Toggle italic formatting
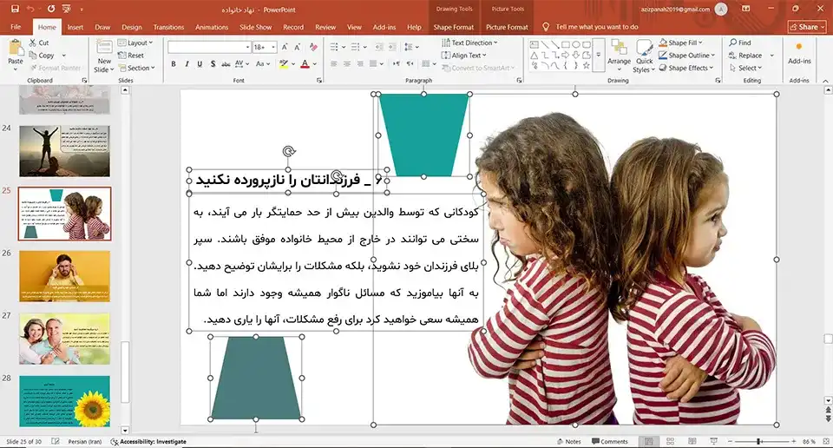This screenshot has height=448, width=833. click(x=187, y=63)
